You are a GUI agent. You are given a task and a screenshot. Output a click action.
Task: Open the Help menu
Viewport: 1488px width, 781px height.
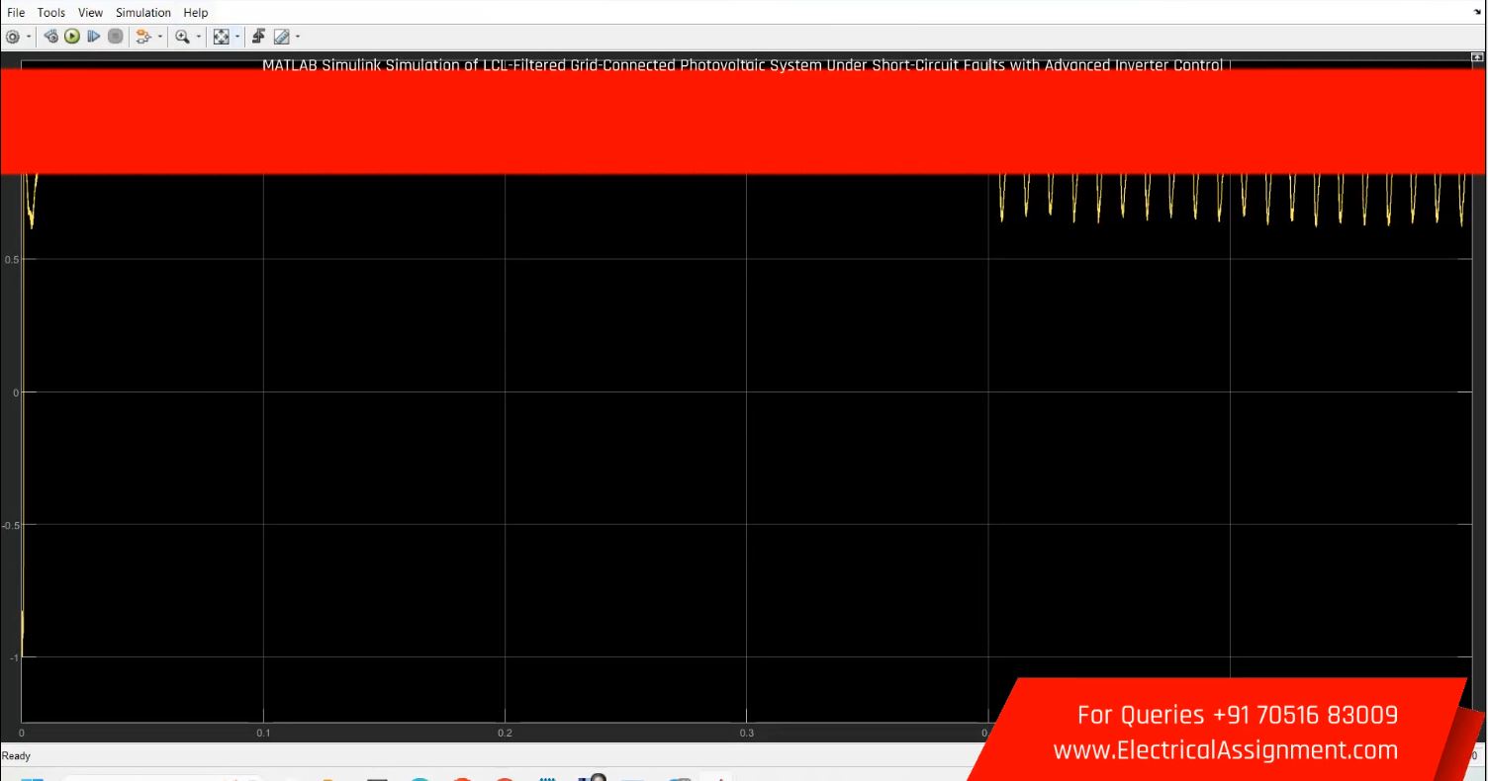[x=196, y=13]
